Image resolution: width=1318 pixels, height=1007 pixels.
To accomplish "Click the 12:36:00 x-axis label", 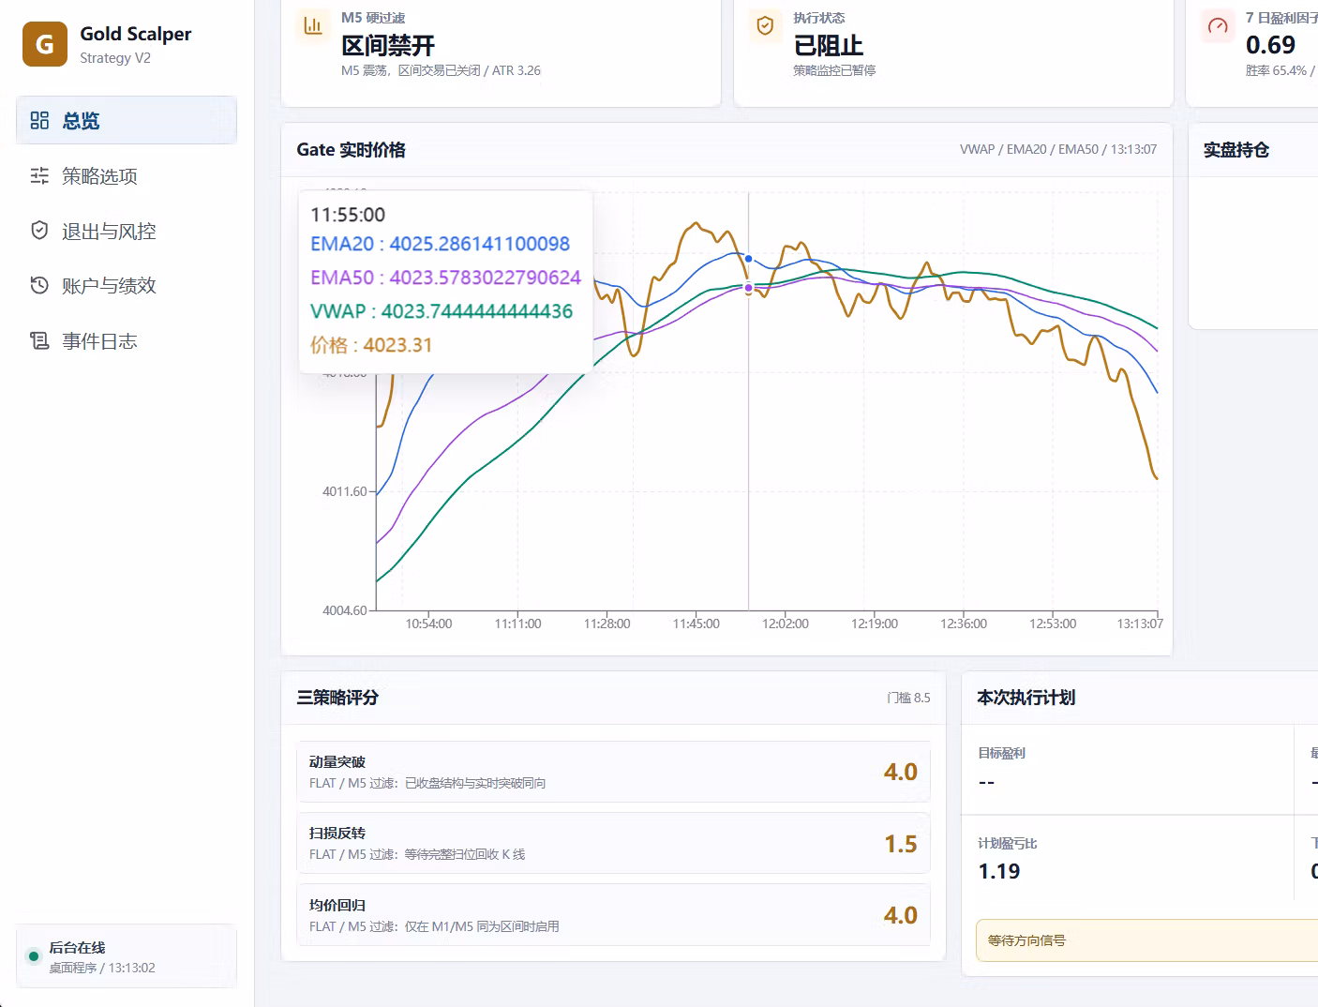I will pos(964,624).
